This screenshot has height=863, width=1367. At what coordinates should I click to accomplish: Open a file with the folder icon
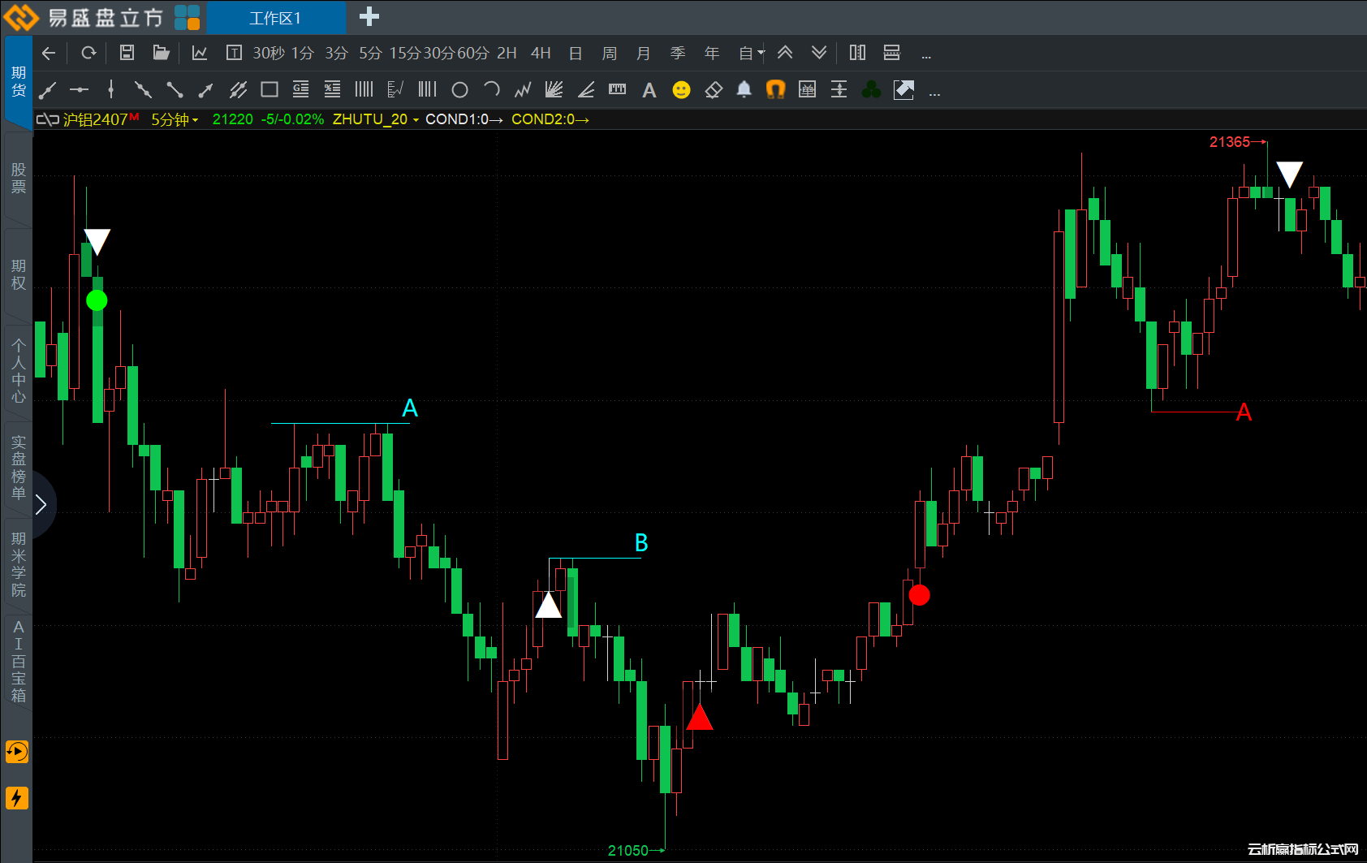162,53
